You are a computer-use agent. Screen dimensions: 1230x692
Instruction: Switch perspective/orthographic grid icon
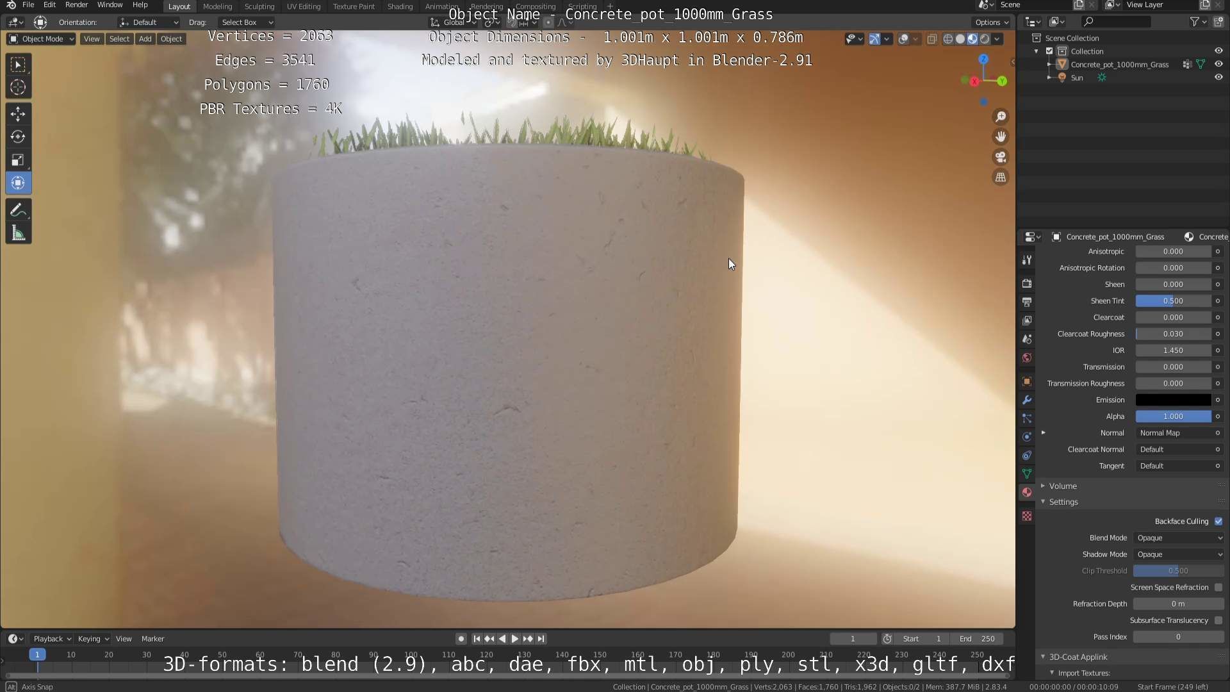tap(1001, 177)
